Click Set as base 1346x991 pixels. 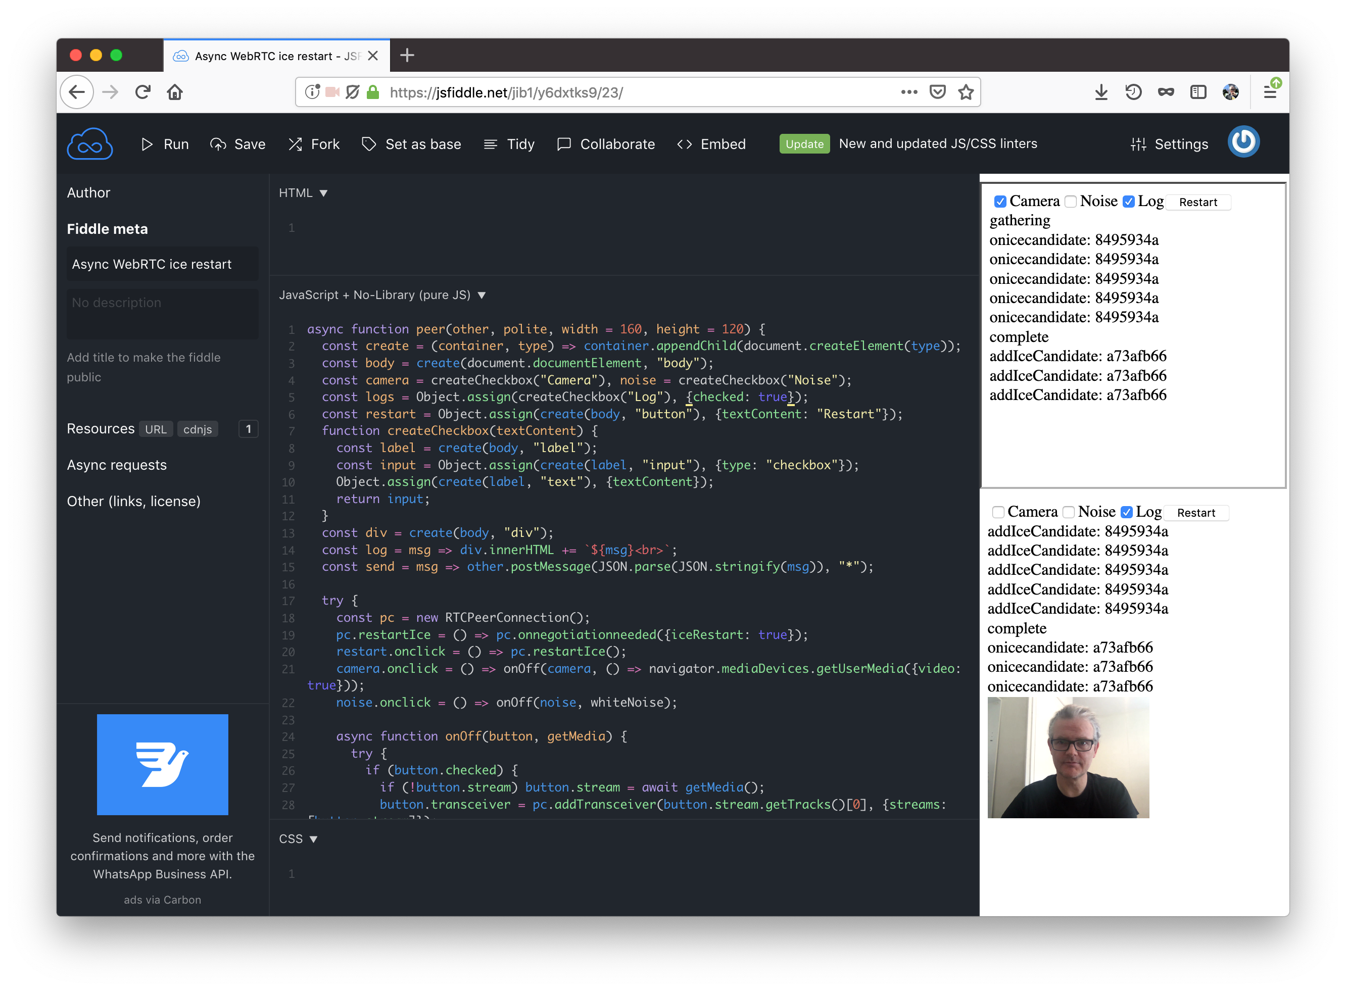(x=412, y=144)
